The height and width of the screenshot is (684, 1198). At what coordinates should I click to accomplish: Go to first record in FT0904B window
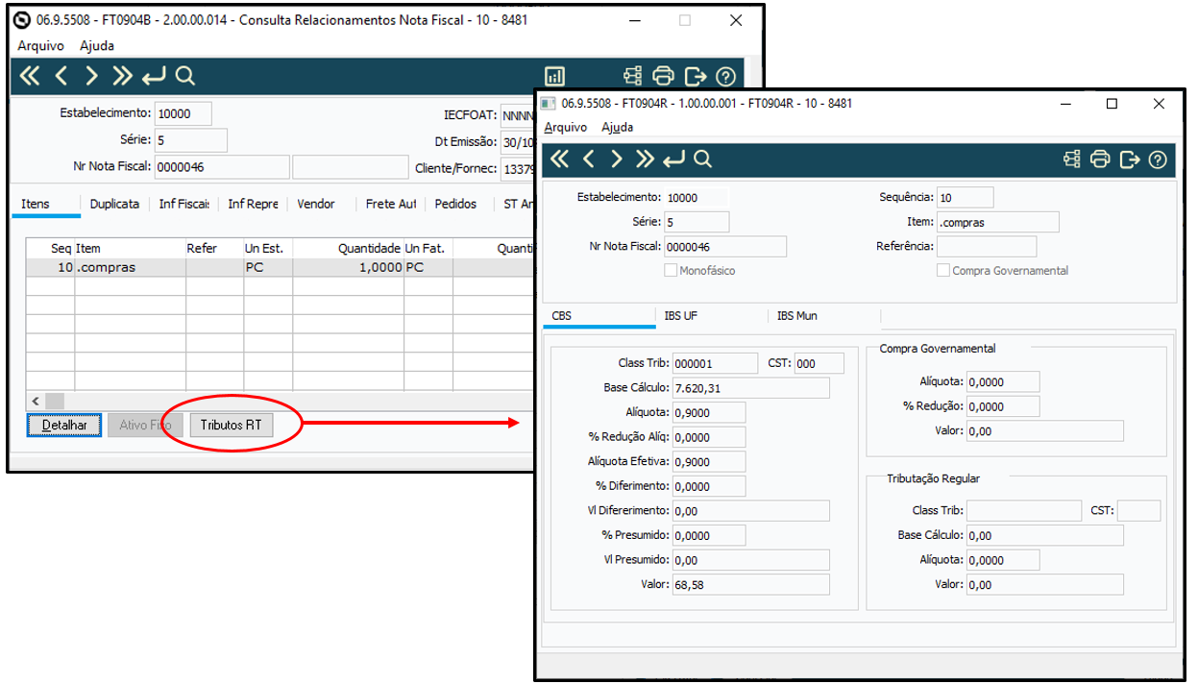pos(30,76)
